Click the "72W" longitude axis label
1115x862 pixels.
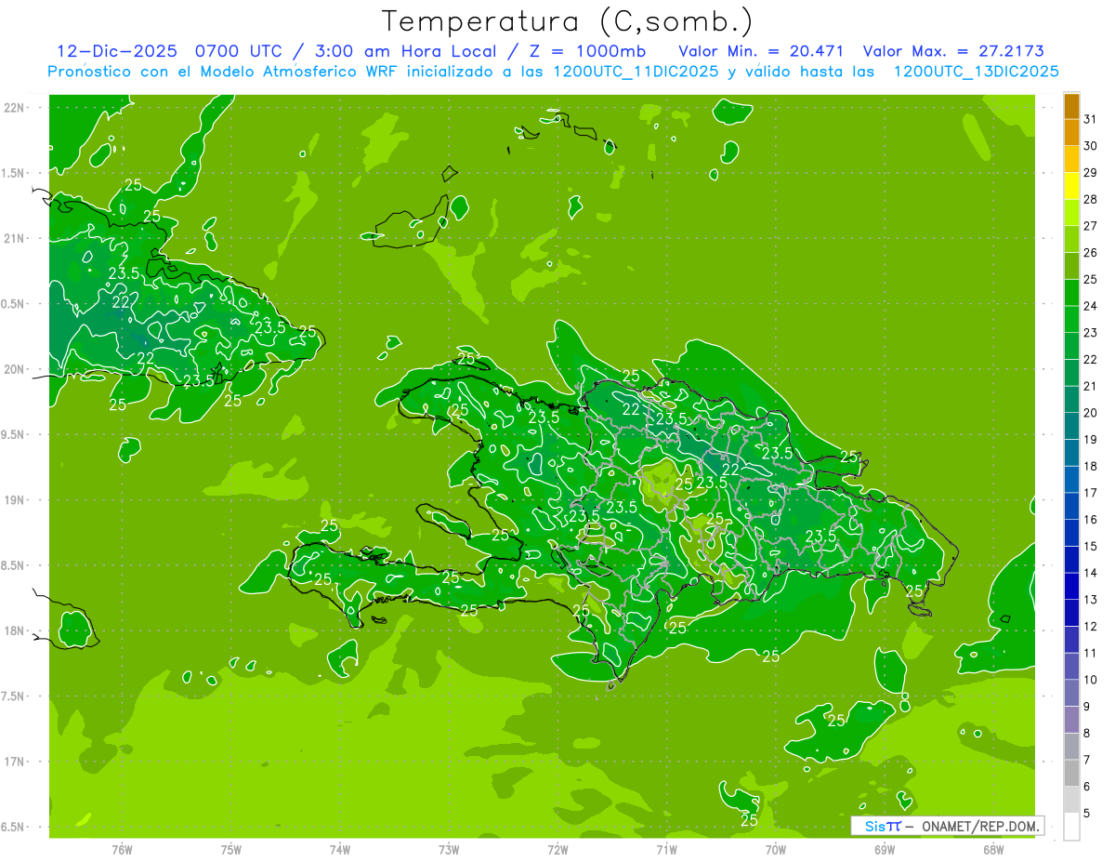(x=557, y=850)
